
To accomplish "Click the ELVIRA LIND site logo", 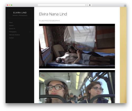I will 20,13.
